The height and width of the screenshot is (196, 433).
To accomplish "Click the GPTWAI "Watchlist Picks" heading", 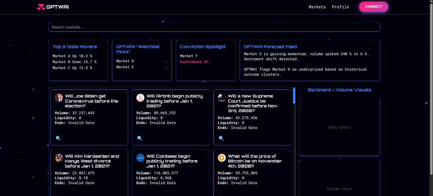I will click(x=138, y=49).
